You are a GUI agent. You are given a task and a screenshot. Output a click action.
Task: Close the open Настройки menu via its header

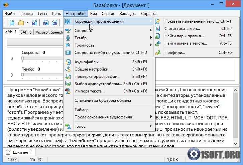[76, 14]
